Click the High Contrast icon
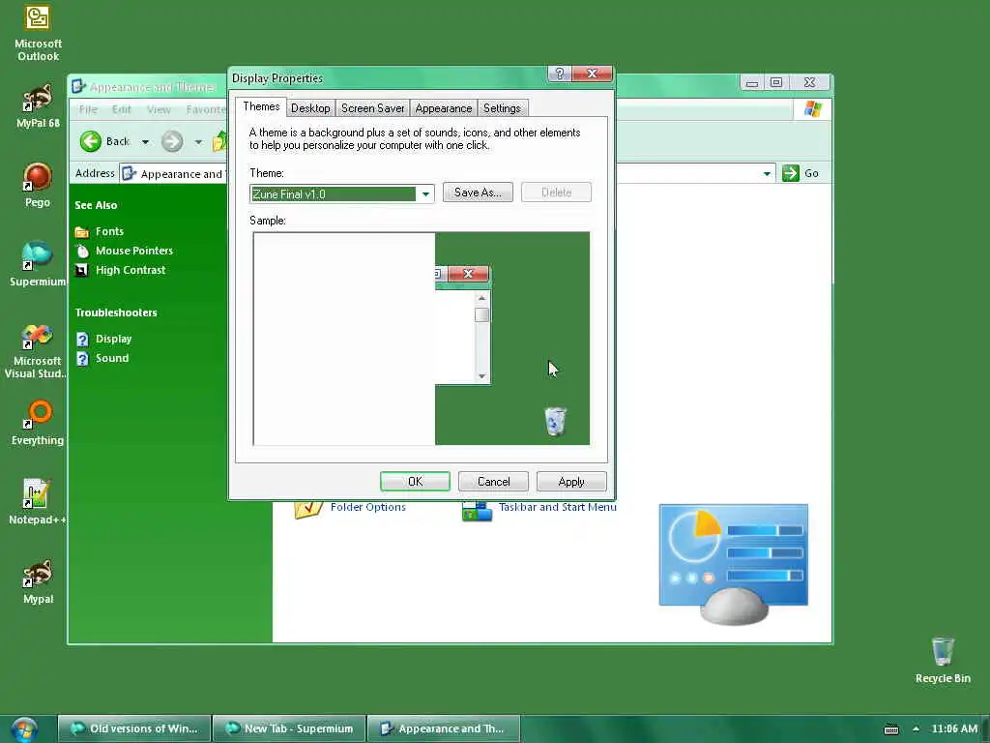Viewport: 990px width, 743px height. [x=82, y=271]
